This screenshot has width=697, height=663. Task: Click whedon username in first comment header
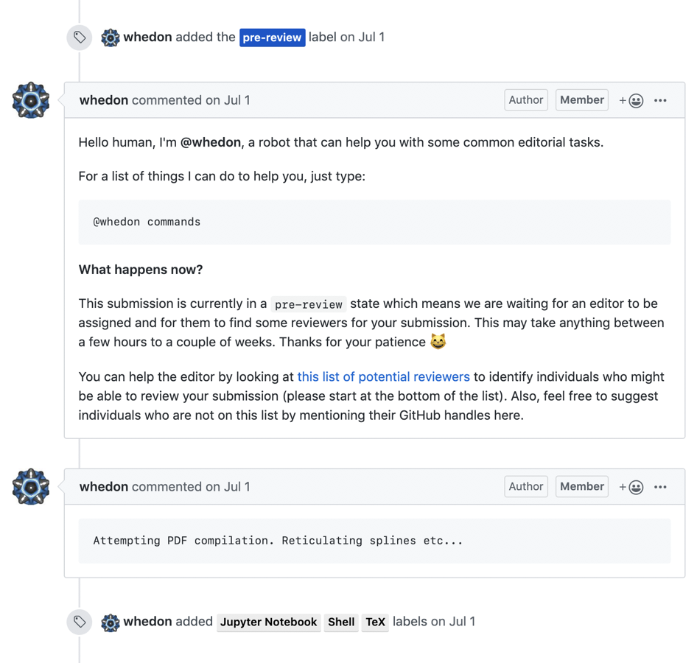103,100
